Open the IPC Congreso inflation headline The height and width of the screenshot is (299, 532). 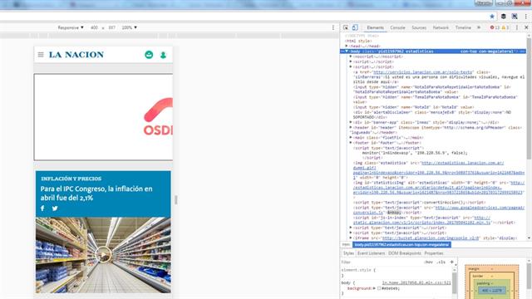[96, 194]
